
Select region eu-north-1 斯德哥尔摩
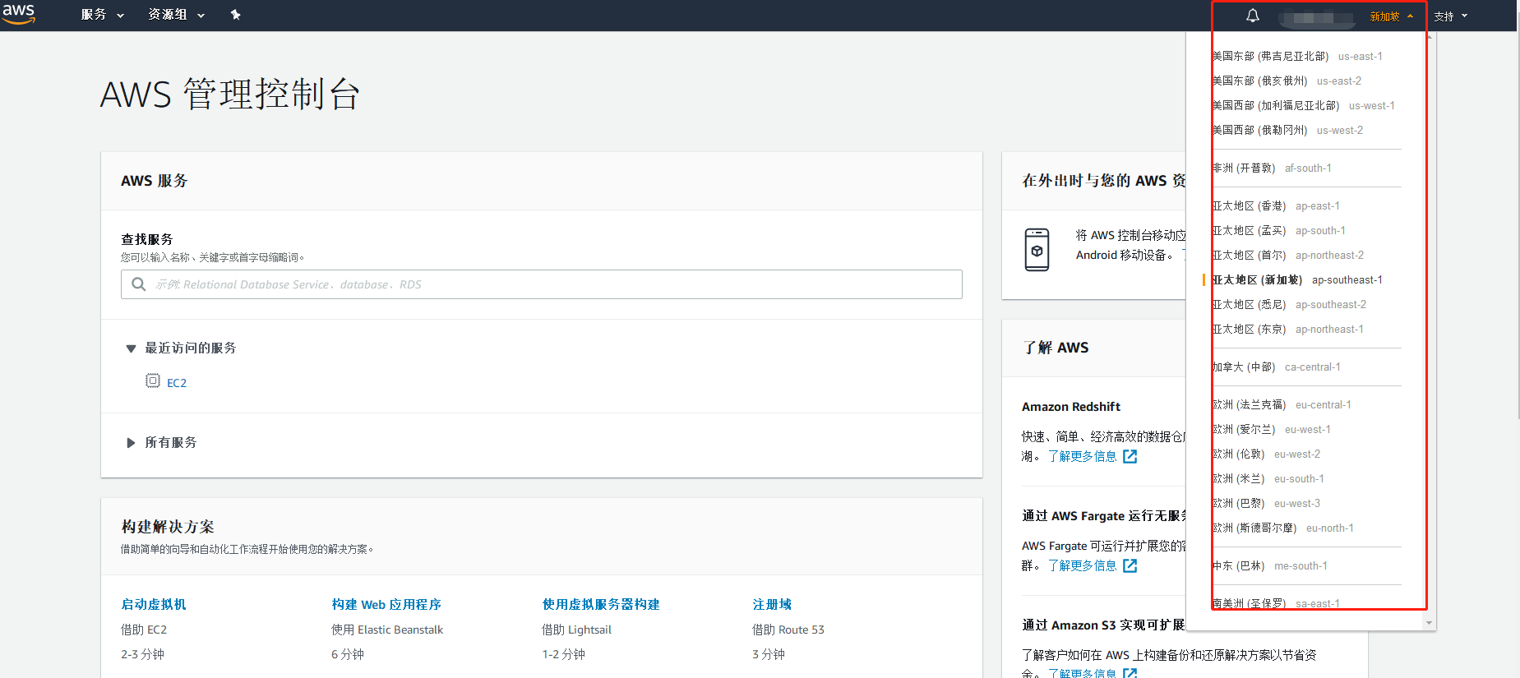(x=1282, y=528)
